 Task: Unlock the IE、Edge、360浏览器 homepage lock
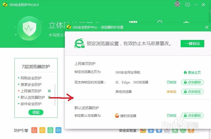192,82
